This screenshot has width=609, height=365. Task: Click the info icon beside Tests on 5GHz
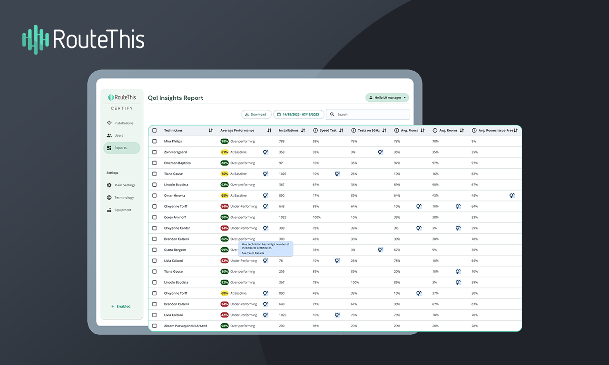pyautogui.click(x=354, y=130)
